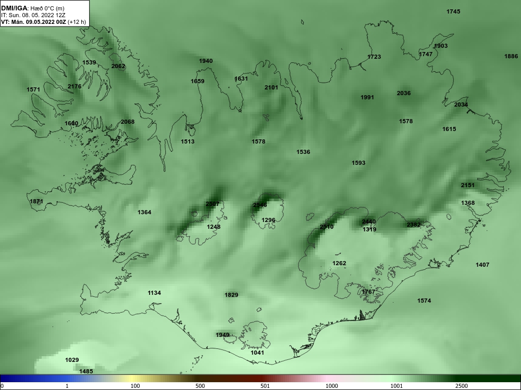The image size is (521, 390).
Task: Click the 1767 value label
Action: [x=368, y=292]
